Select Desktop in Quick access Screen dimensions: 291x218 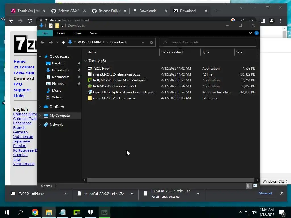point(58,63)
